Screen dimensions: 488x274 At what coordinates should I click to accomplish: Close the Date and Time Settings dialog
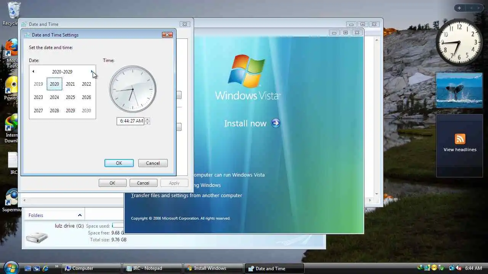[x=167, y=35]
